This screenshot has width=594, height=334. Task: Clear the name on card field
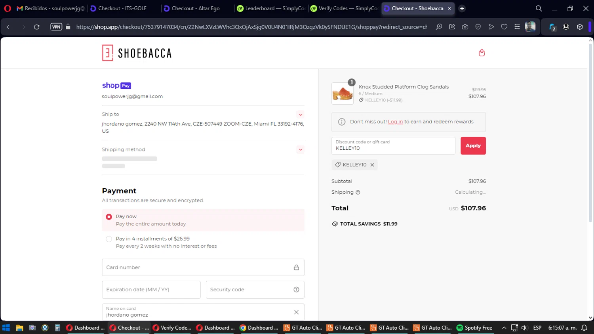296,312
